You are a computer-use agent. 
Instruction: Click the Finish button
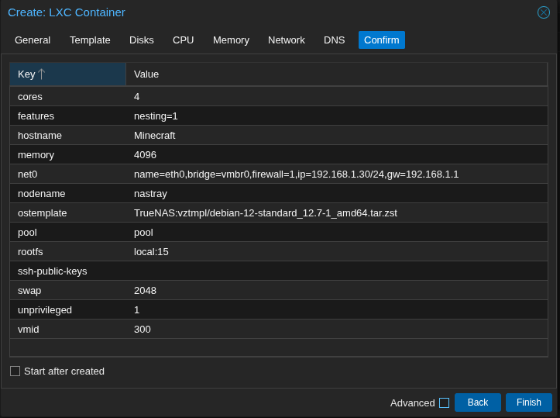coord(528,402)
